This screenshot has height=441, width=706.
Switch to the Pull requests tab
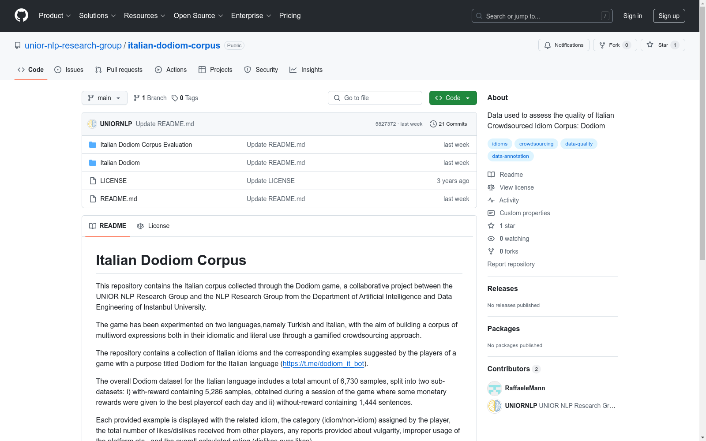pos(119,70)
